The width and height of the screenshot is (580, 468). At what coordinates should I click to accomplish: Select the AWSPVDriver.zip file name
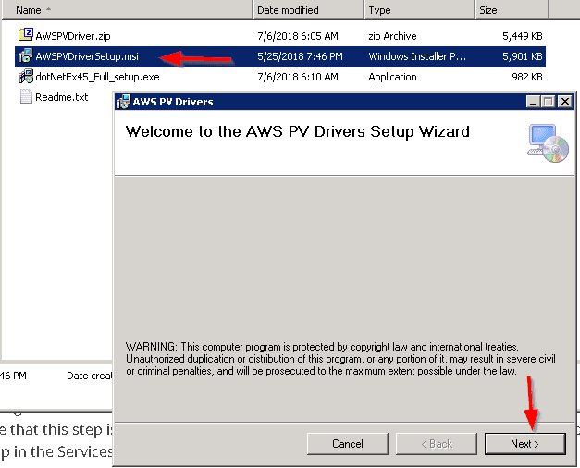(x=73, y=36)
